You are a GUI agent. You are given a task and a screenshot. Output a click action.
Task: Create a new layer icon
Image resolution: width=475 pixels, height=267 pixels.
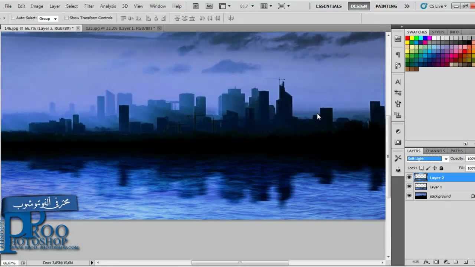[x=466, y=262]
